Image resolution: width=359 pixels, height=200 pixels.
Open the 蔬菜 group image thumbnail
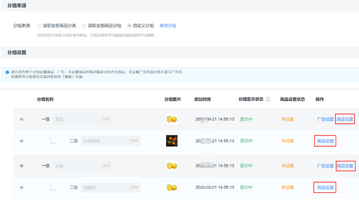pyautogui.click(x=172, y=119)
